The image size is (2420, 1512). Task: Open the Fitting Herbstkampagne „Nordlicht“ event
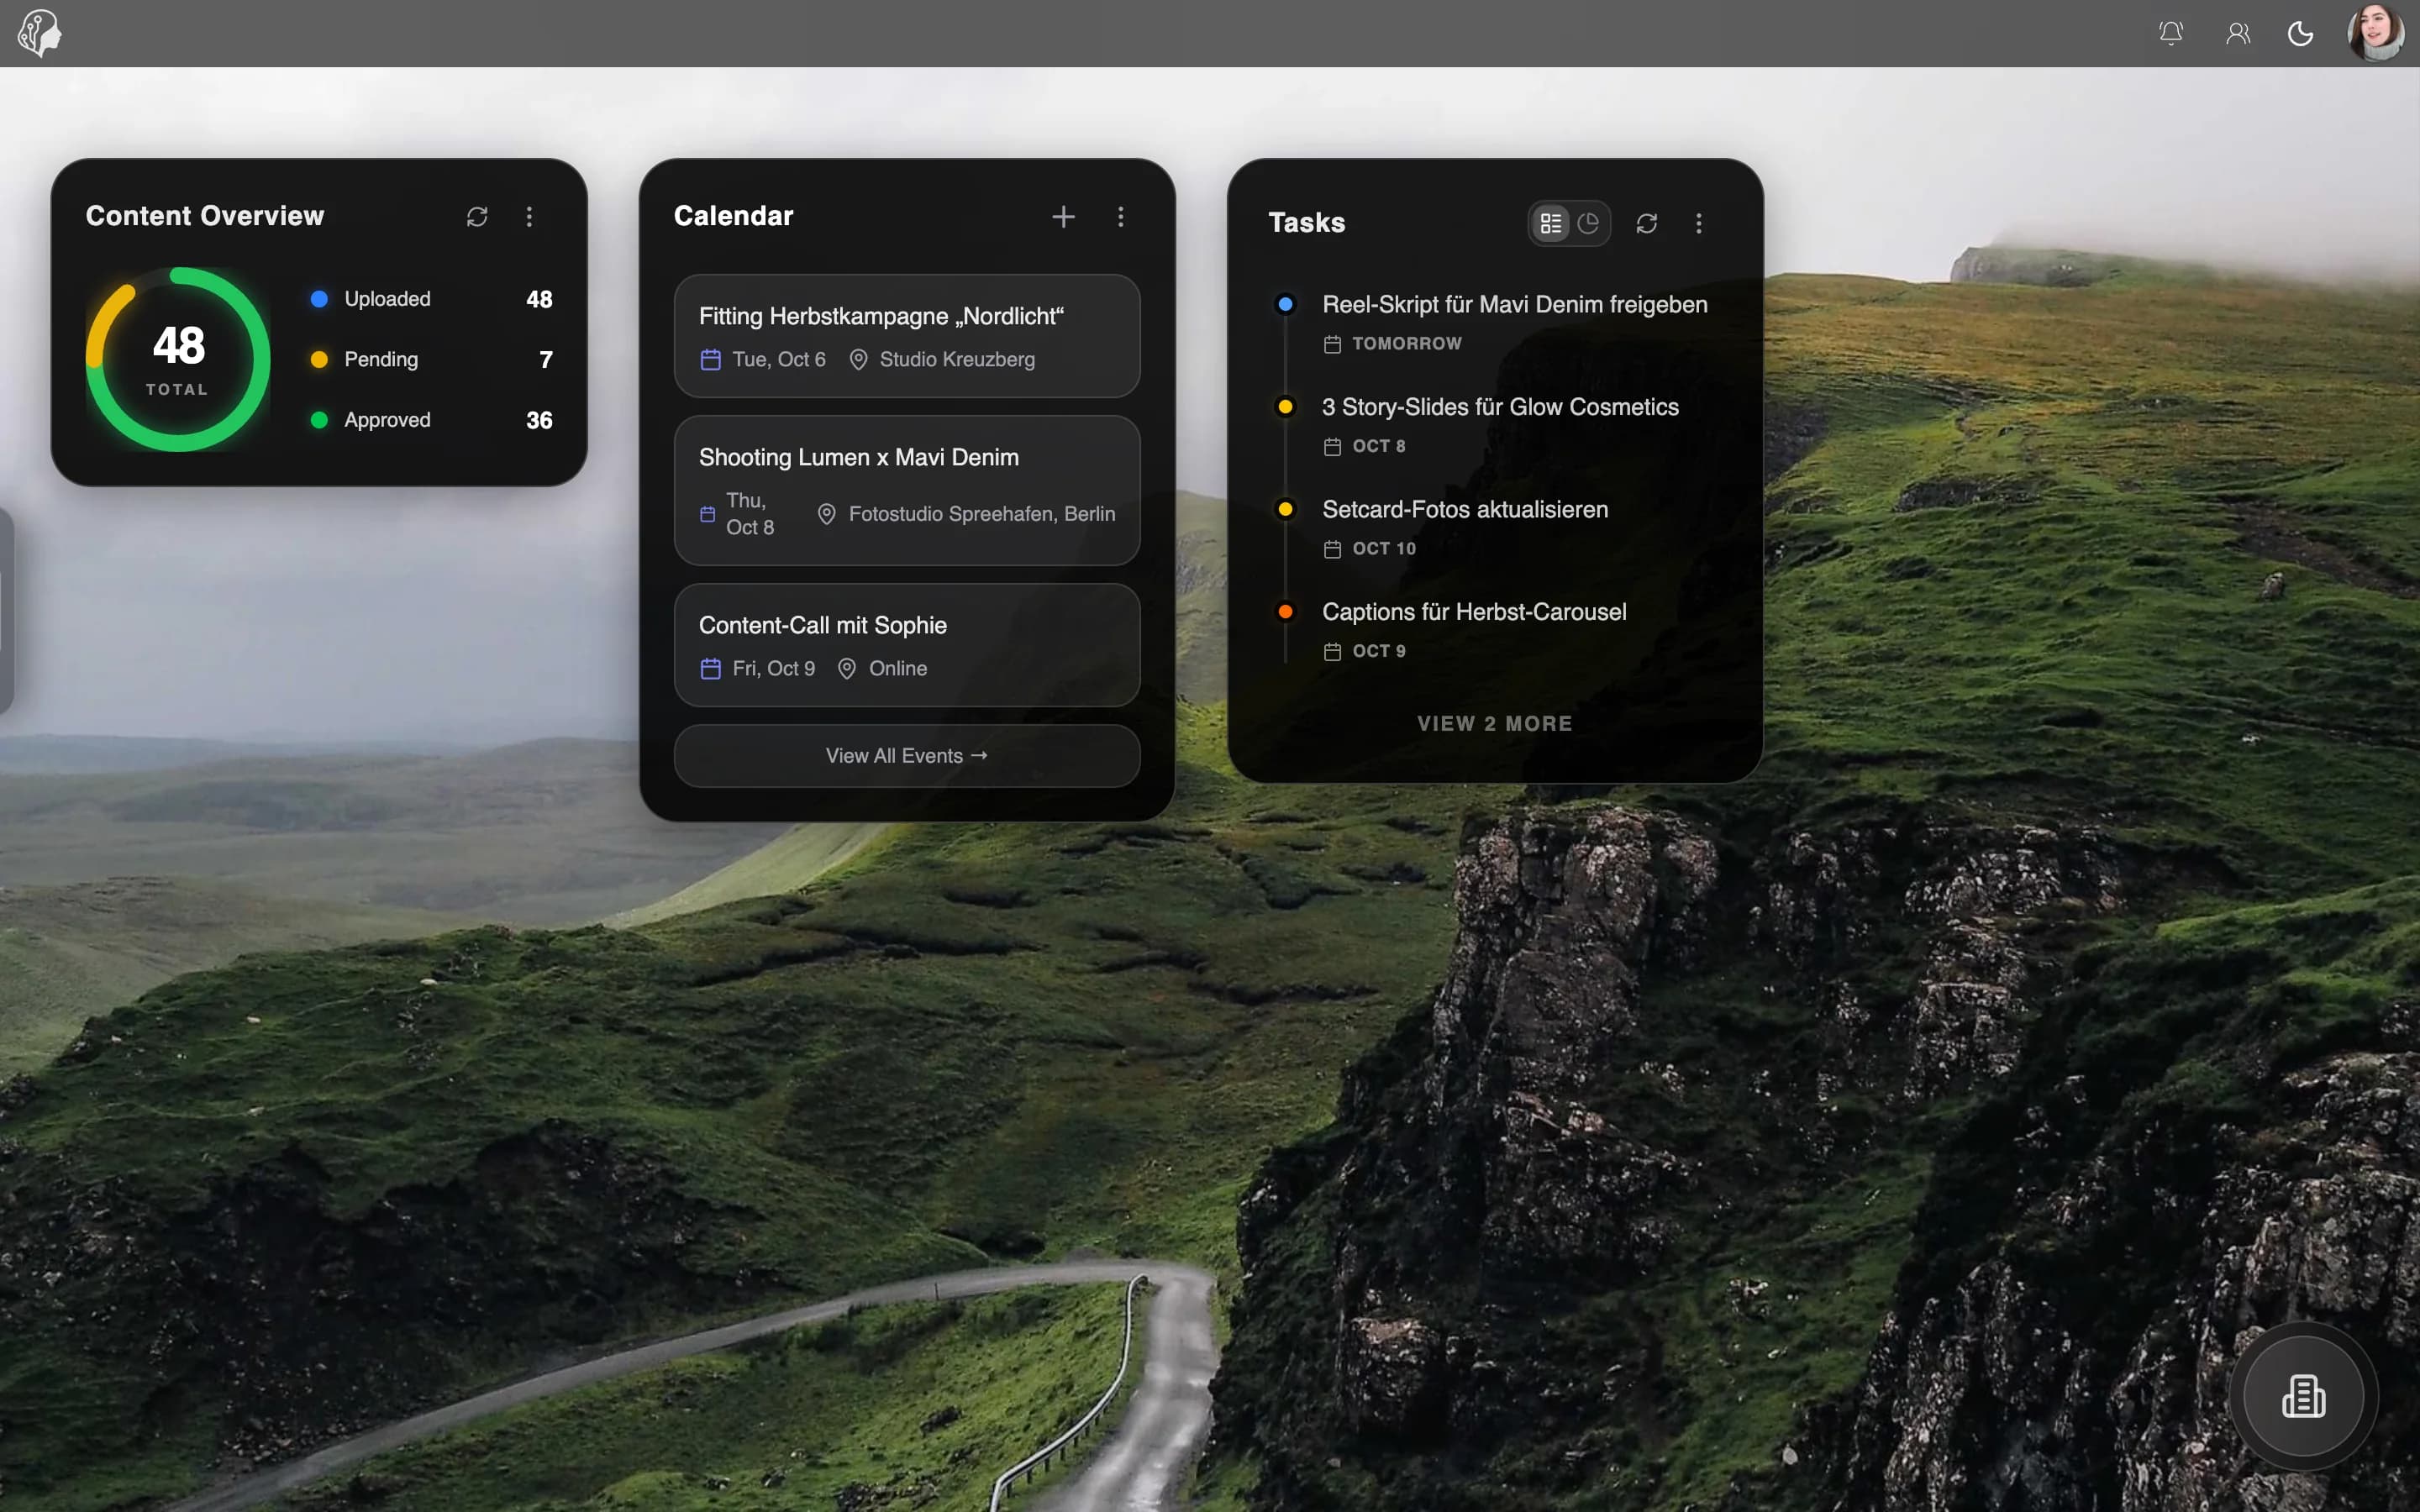(x=907, y=336)
